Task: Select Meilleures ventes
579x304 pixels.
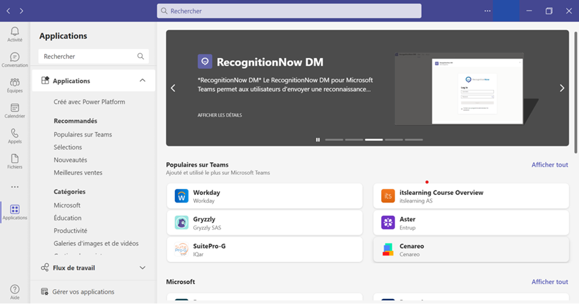Action: click(x=78, y=172)
